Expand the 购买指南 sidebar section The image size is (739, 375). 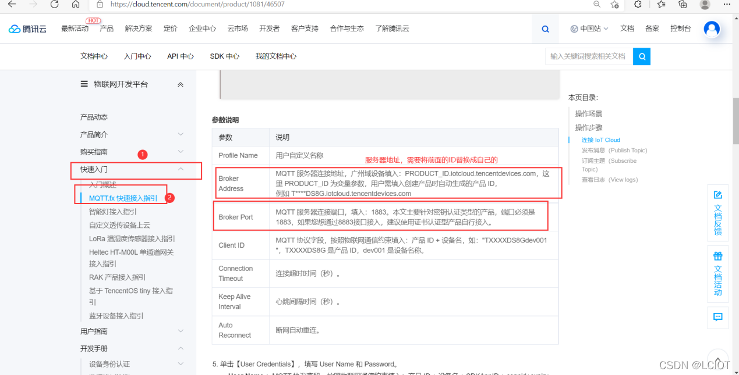[x=181, y=152]
